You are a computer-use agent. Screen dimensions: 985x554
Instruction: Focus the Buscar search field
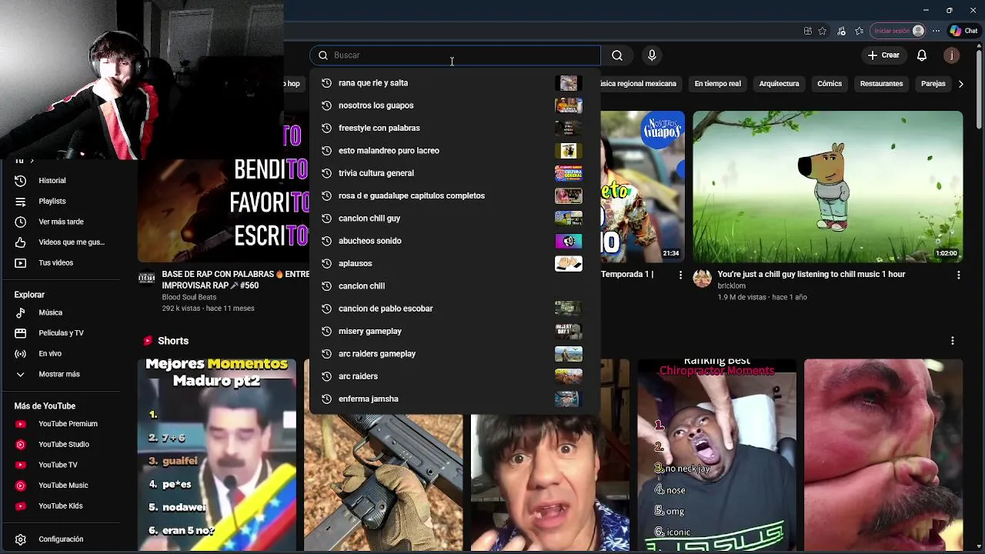coord(455,55)
